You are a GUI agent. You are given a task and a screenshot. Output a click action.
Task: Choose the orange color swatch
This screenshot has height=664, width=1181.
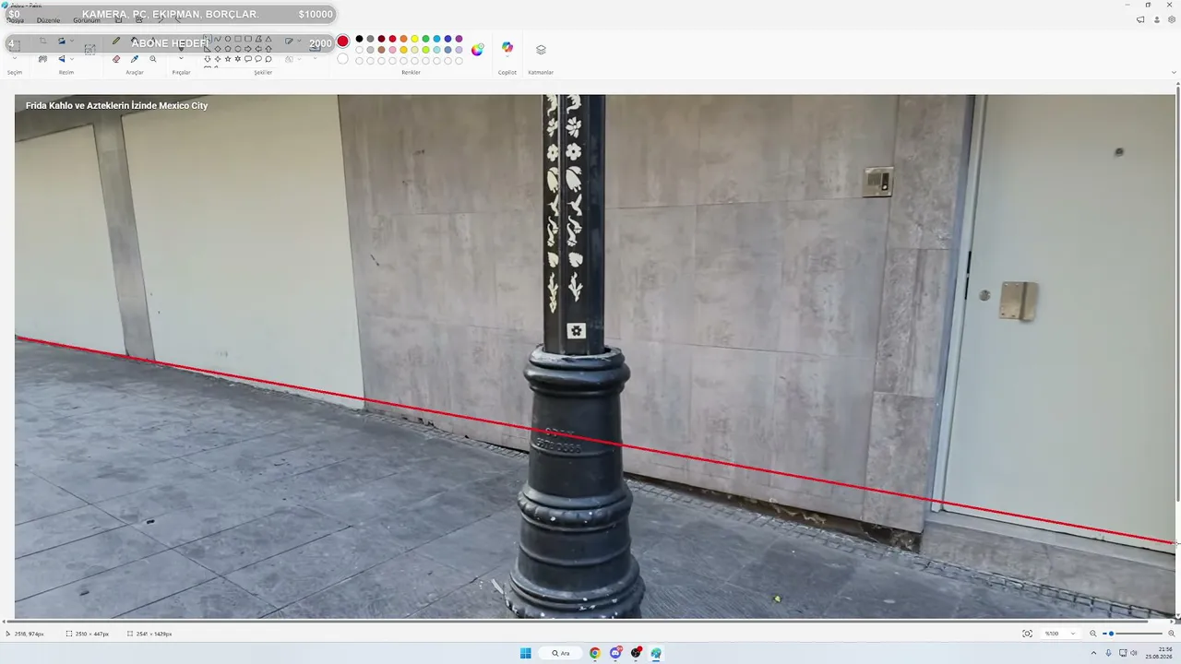pyautogui.click(x=404, y=39)
